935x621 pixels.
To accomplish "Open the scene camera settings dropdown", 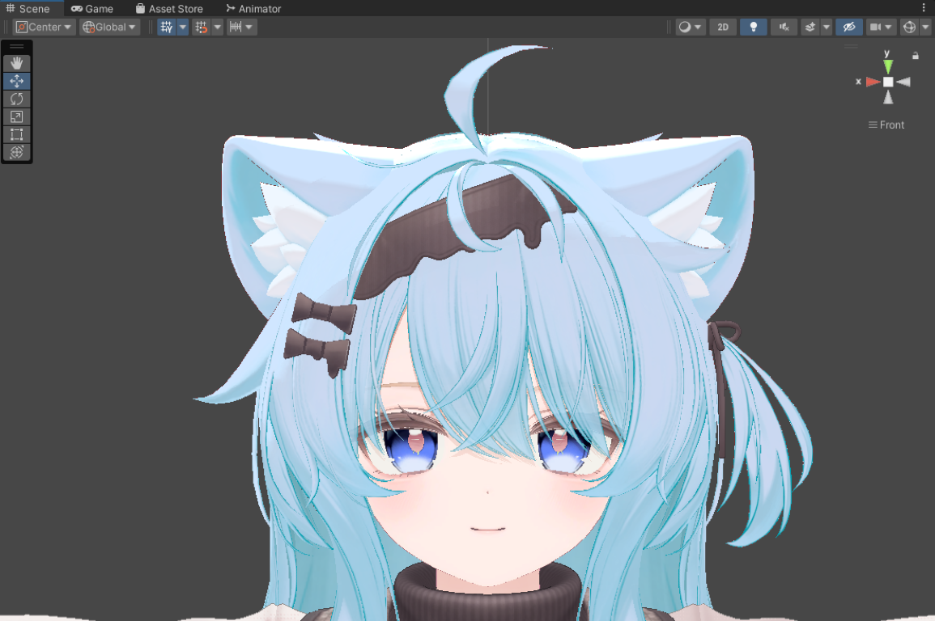I will click(x=880, y=27).
